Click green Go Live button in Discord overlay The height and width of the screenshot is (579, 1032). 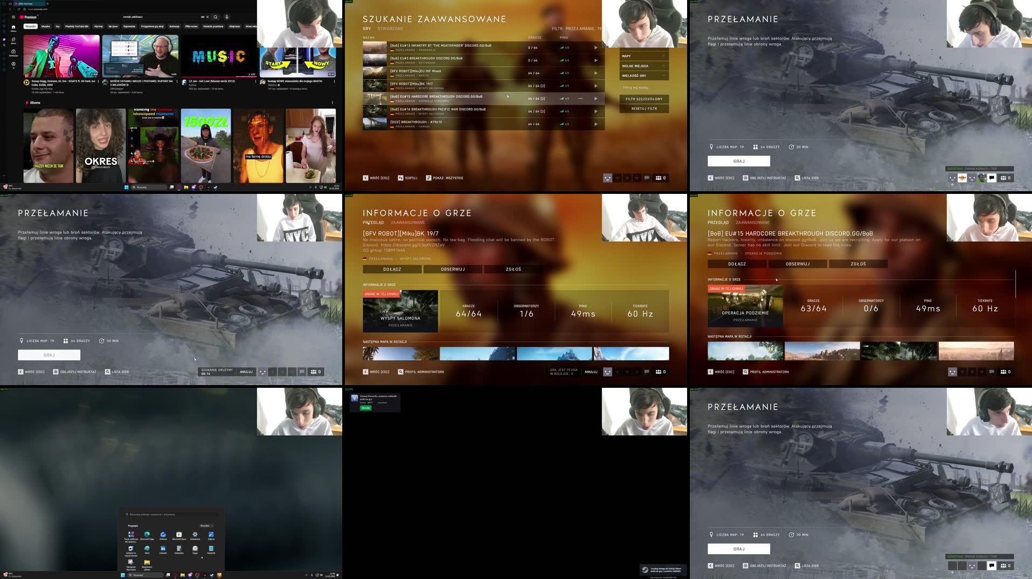(x=365, y=408)
